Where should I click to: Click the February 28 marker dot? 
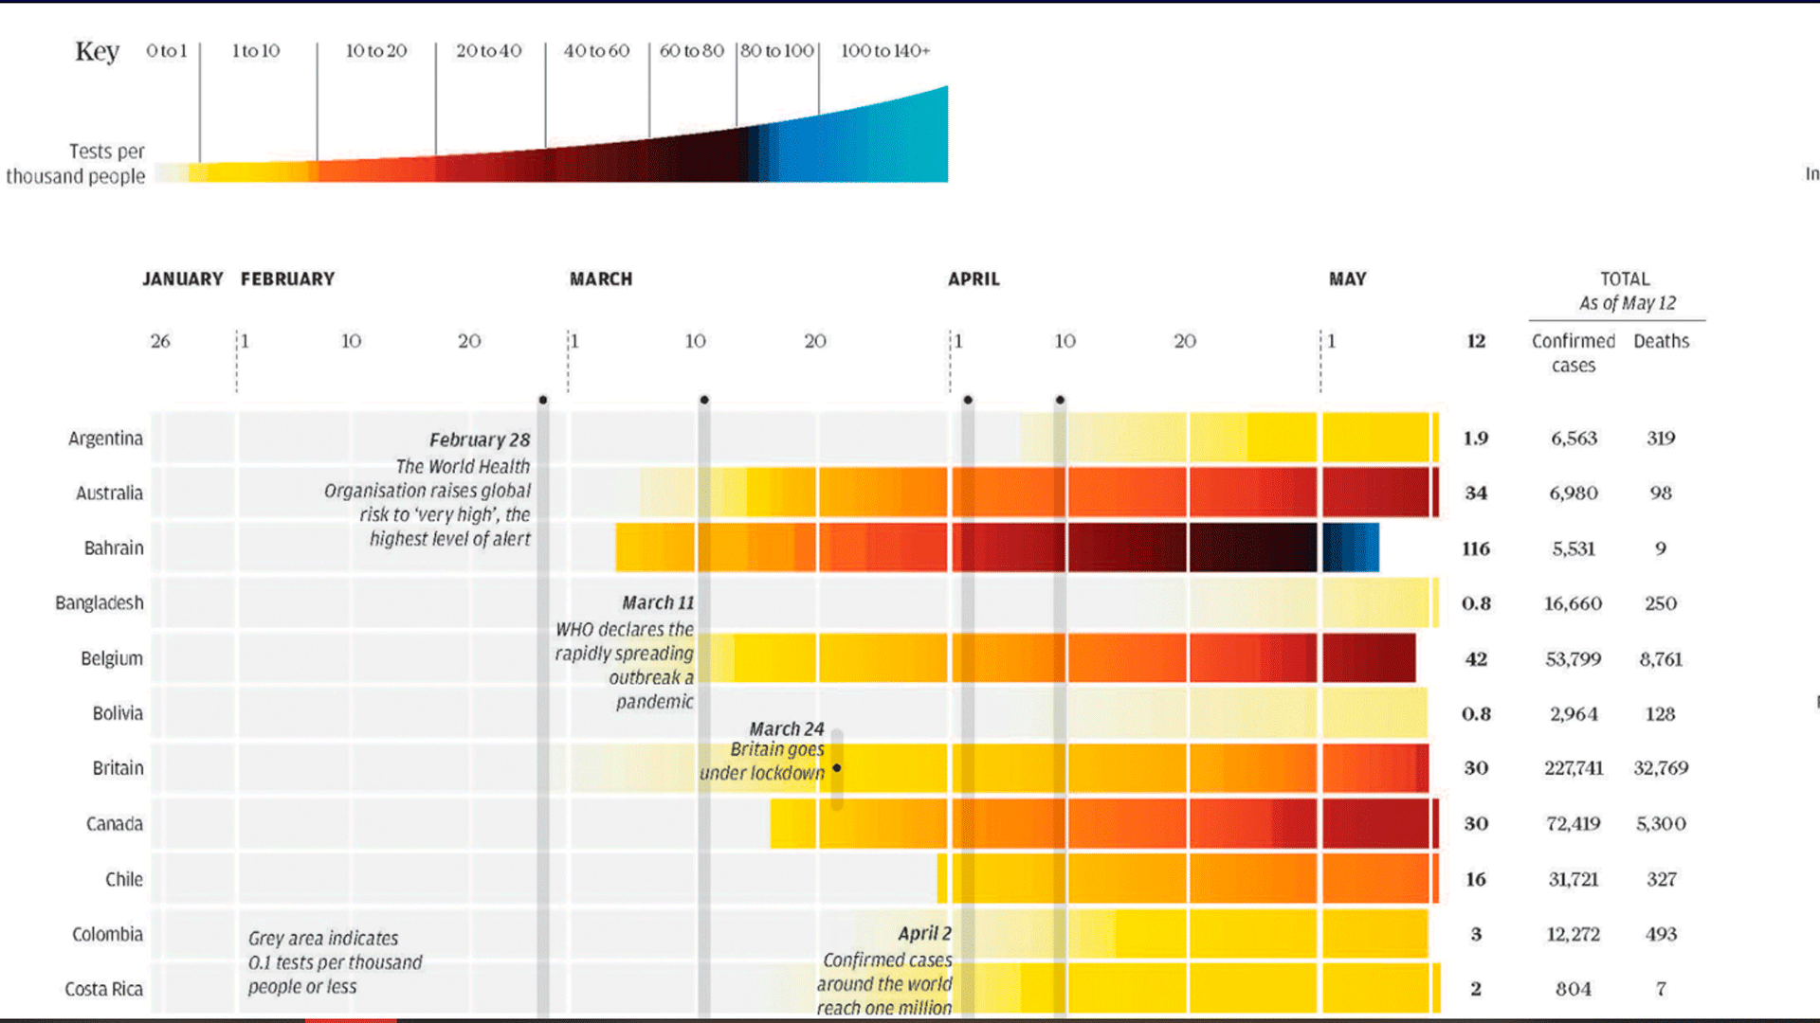point(543,400)
